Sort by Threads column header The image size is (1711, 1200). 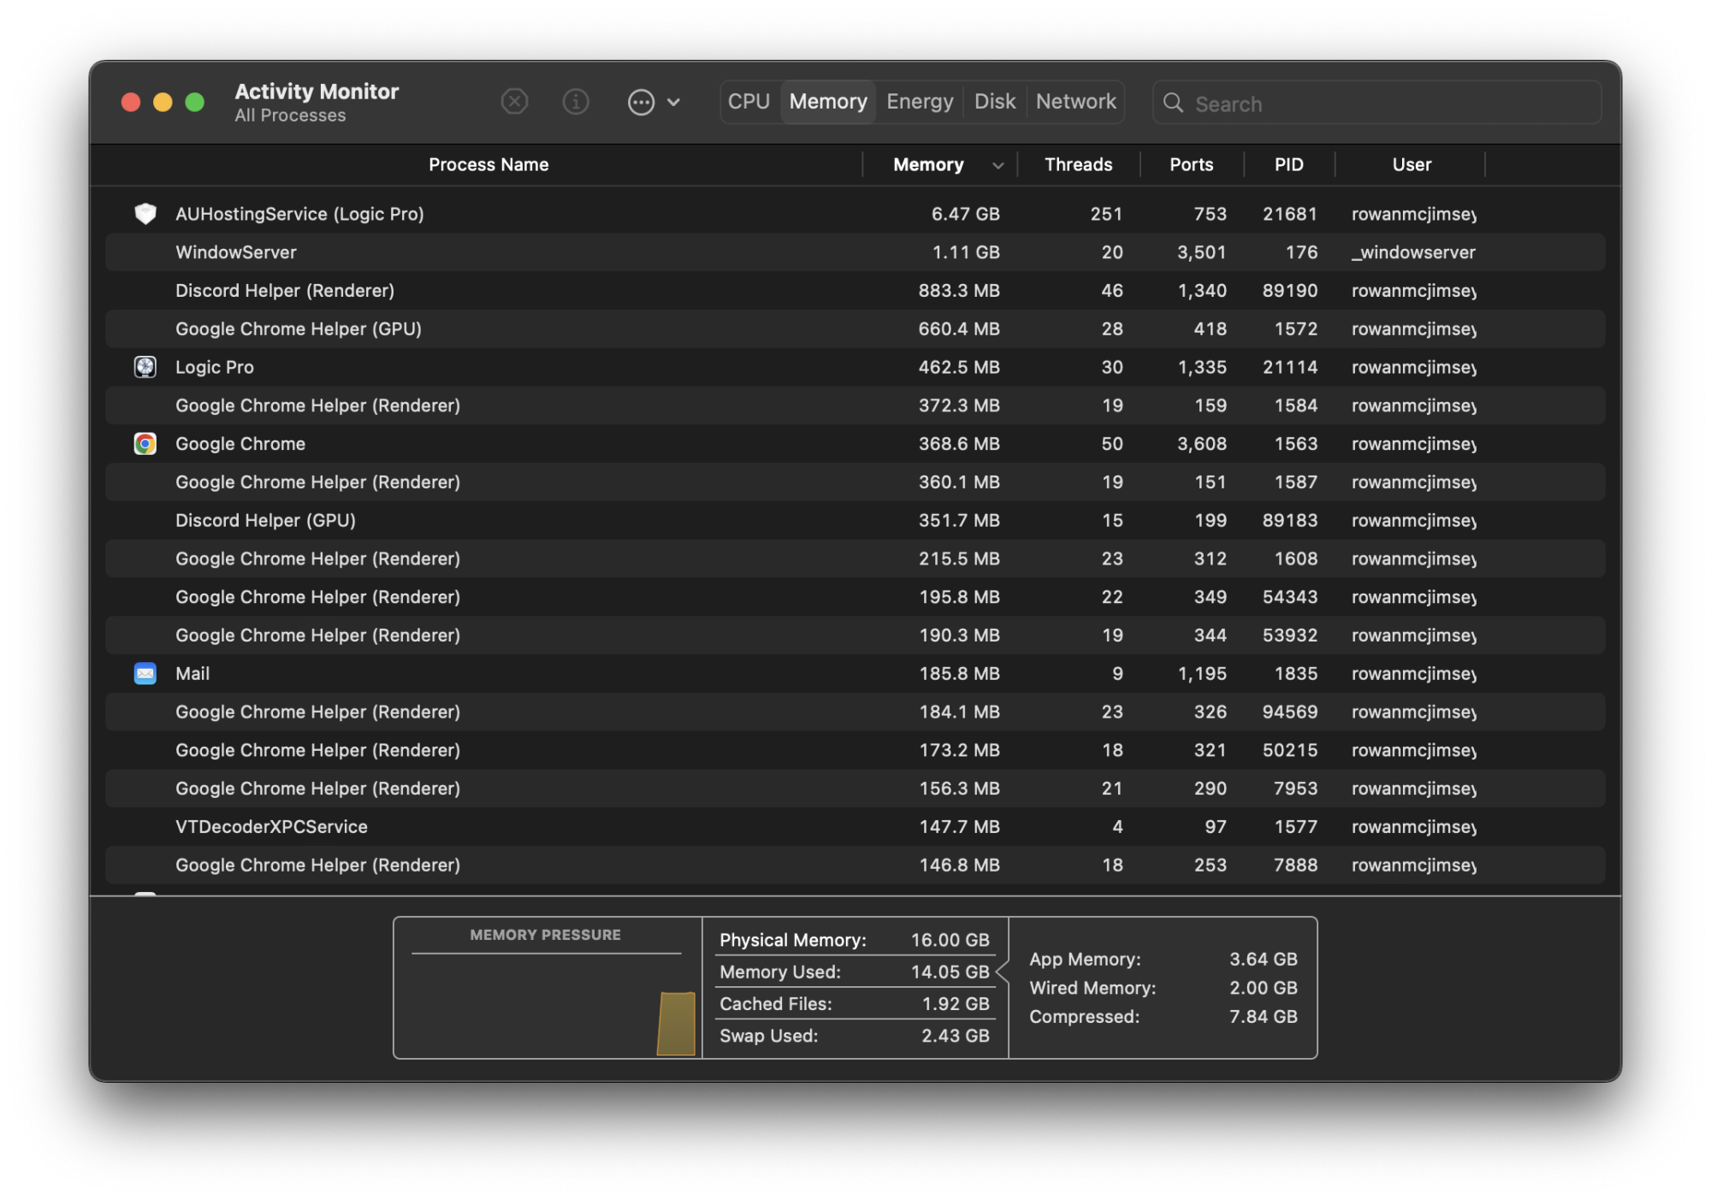pyautogui.click(x=1078, y=165)
